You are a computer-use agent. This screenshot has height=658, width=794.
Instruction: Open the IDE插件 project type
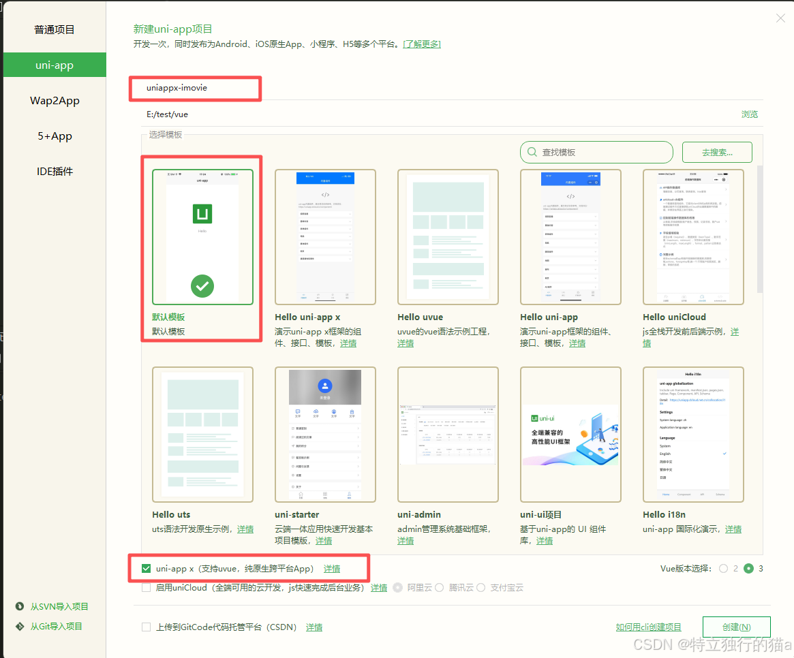tap(55, 171)
